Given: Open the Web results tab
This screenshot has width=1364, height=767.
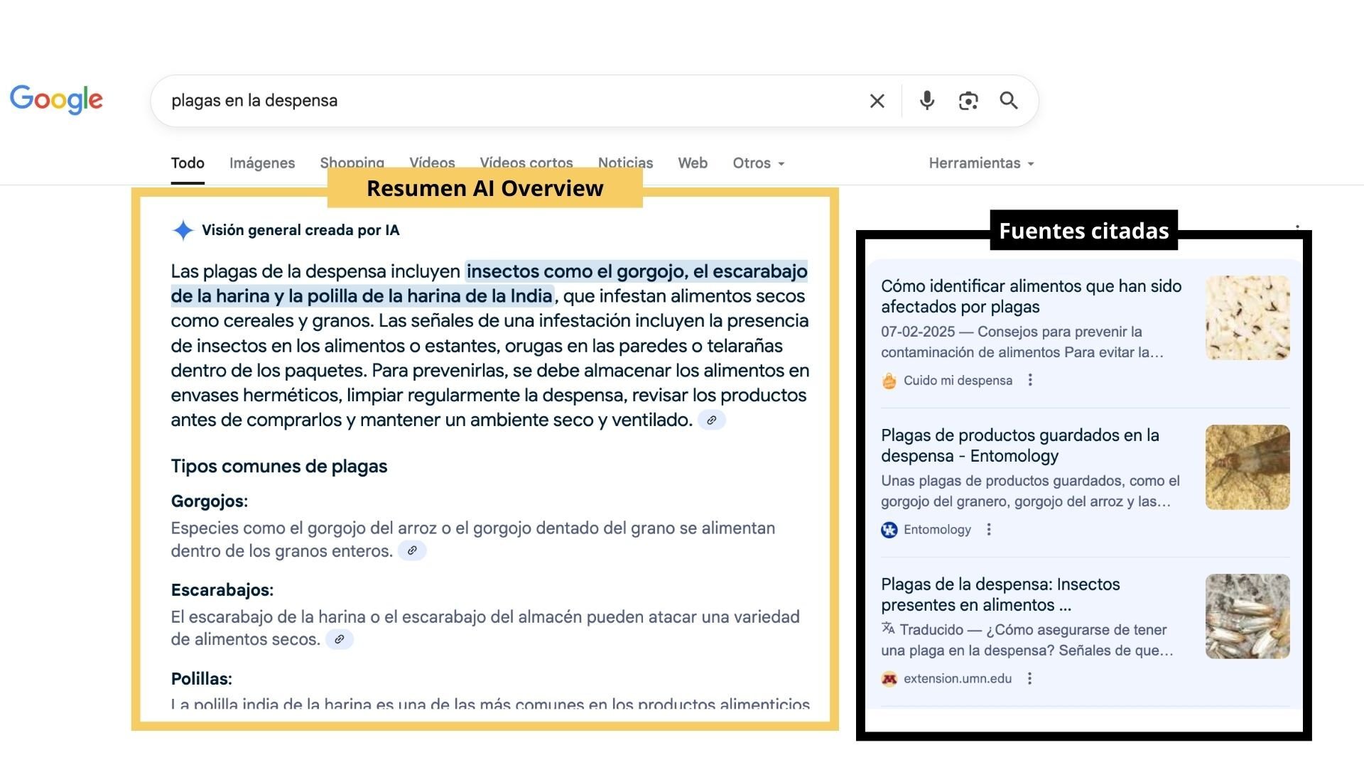Looking at the screenshot, I should [693, 163].
